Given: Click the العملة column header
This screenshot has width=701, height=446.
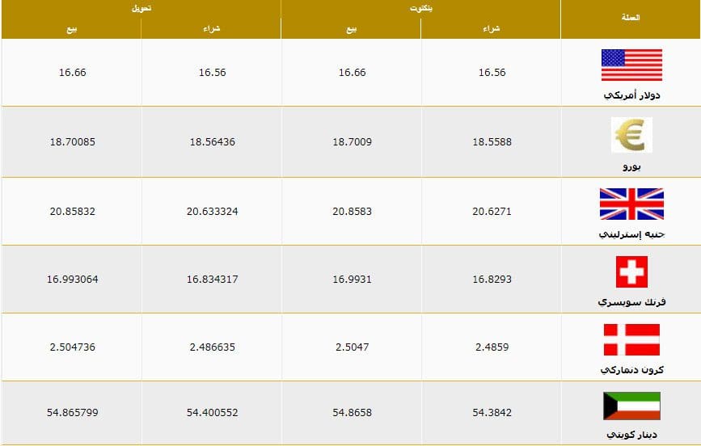Looking at the screenshot, I should (631, 18).
